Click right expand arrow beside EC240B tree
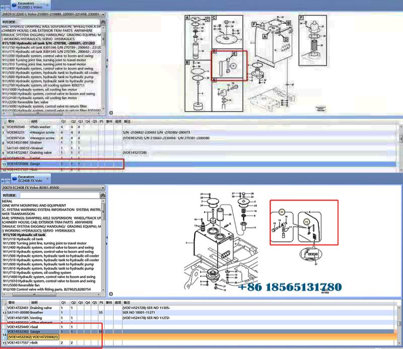 [x=107, y=243]
